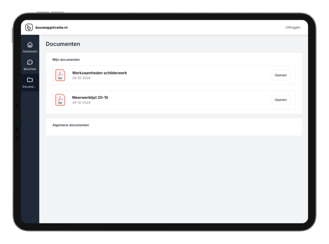
Task: Open Werkzaamheden schilderwerk with Openen button
Action: [x=281, y=75]
